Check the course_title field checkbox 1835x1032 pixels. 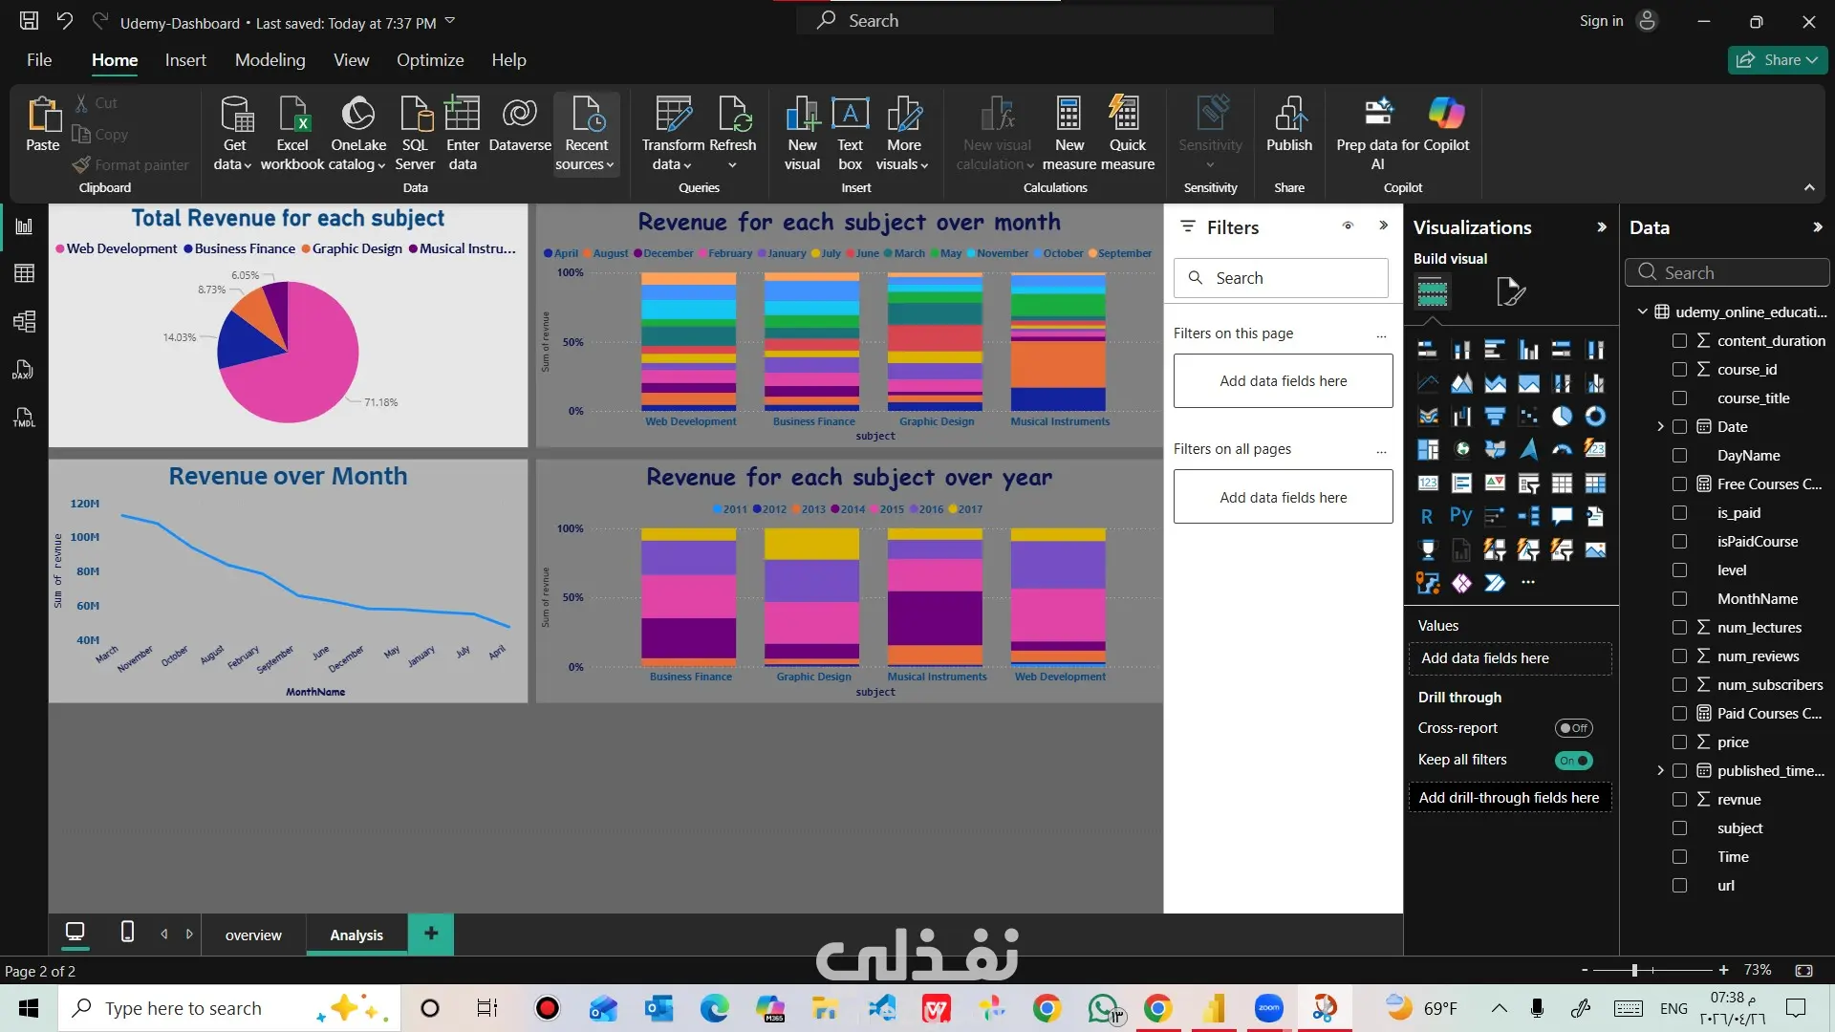(1679, 398)
